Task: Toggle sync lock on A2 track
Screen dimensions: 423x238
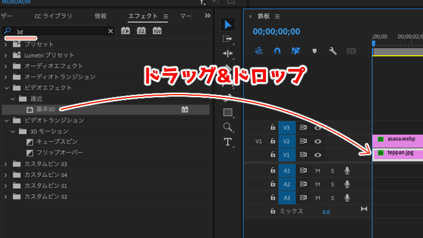Action: [x=303, y=184]
